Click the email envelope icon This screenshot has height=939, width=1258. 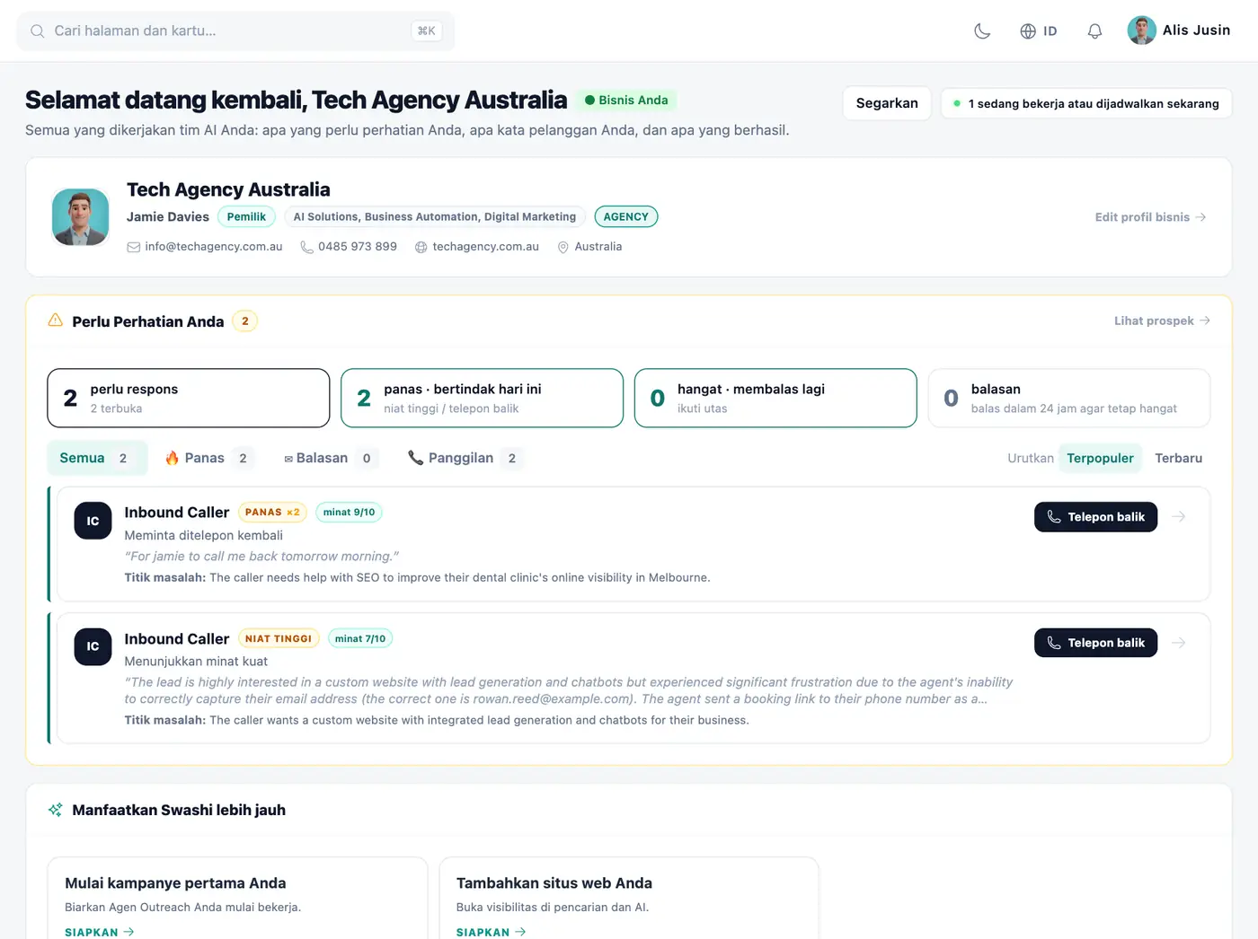tap(134, 247)
